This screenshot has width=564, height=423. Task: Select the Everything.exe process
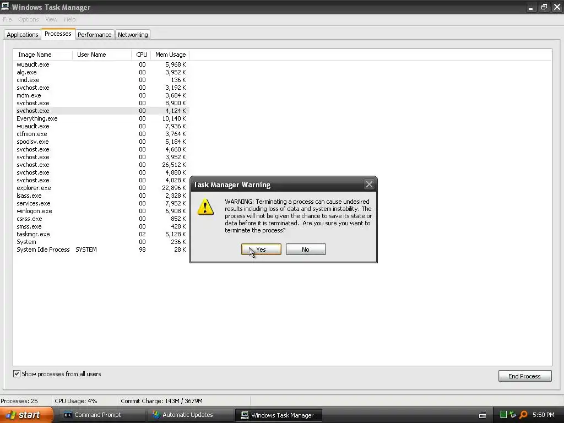click(x=101, y=118)
